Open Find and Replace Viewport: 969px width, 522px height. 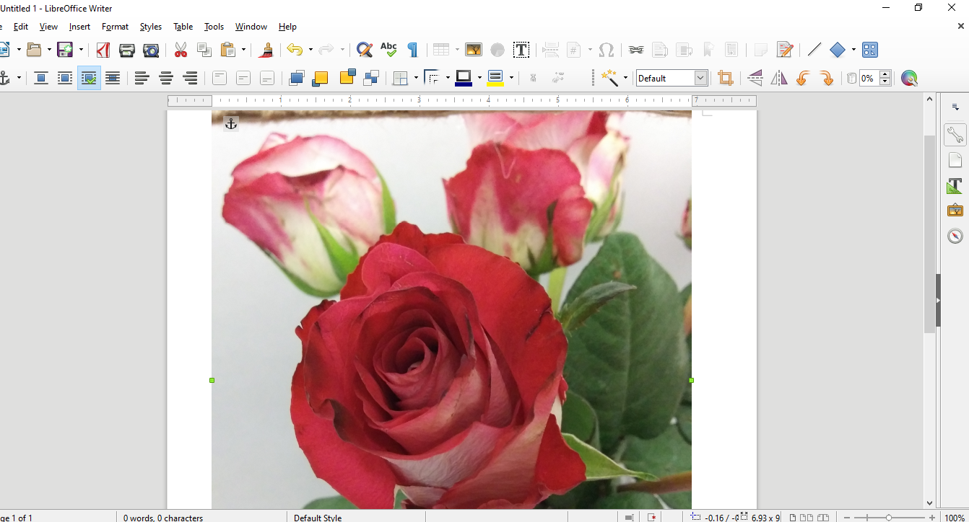364,49
